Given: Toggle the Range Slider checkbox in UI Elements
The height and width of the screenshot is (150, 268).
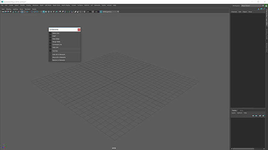Looking at the screenshot, I should click(x=50, y=42).
